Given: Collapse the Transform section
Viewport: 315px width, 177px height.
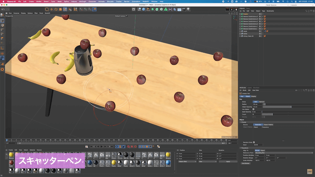Looking at the screenshot, I should [x=241, y=148].
